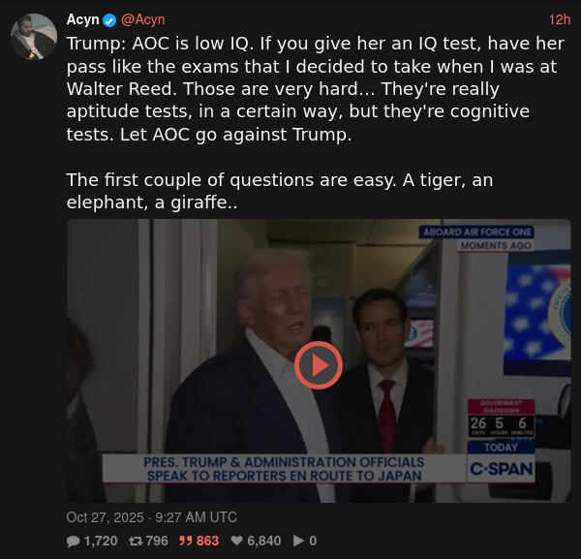Click the 863 quotes count
The height and width of the screenshot is (559, 581).
tap(207, 541)
